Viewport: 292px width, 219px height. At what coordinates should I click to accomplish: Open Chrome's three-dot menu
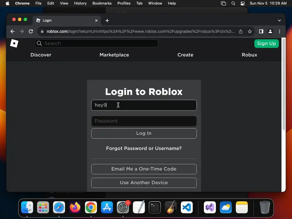coord(279,31)
